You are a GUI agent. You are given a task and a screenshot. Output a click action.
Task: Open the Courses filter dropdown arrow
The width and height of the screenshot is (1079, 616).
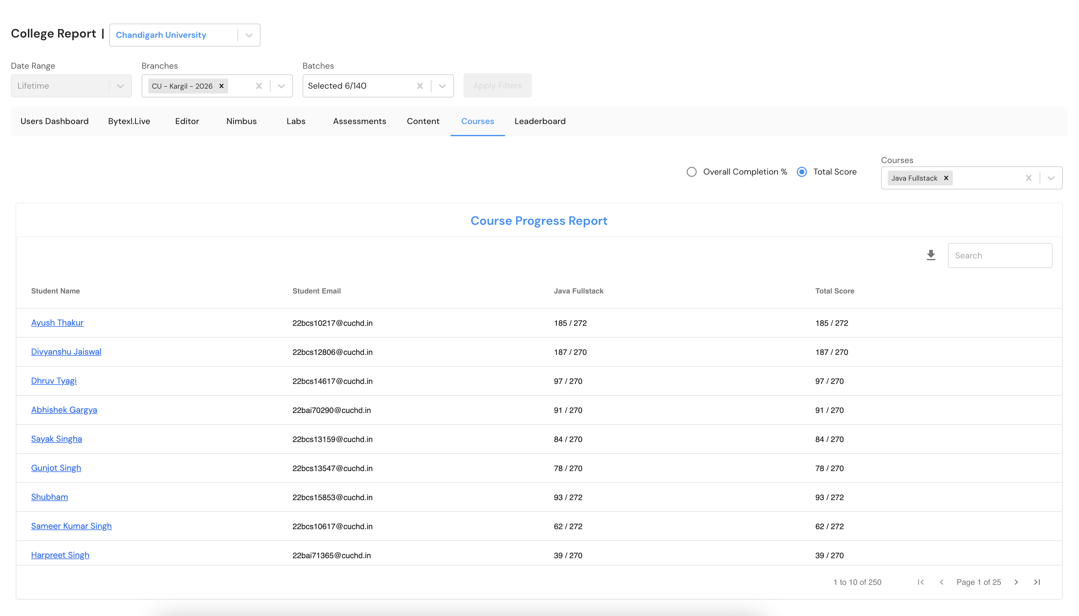tap(1051, 178)
